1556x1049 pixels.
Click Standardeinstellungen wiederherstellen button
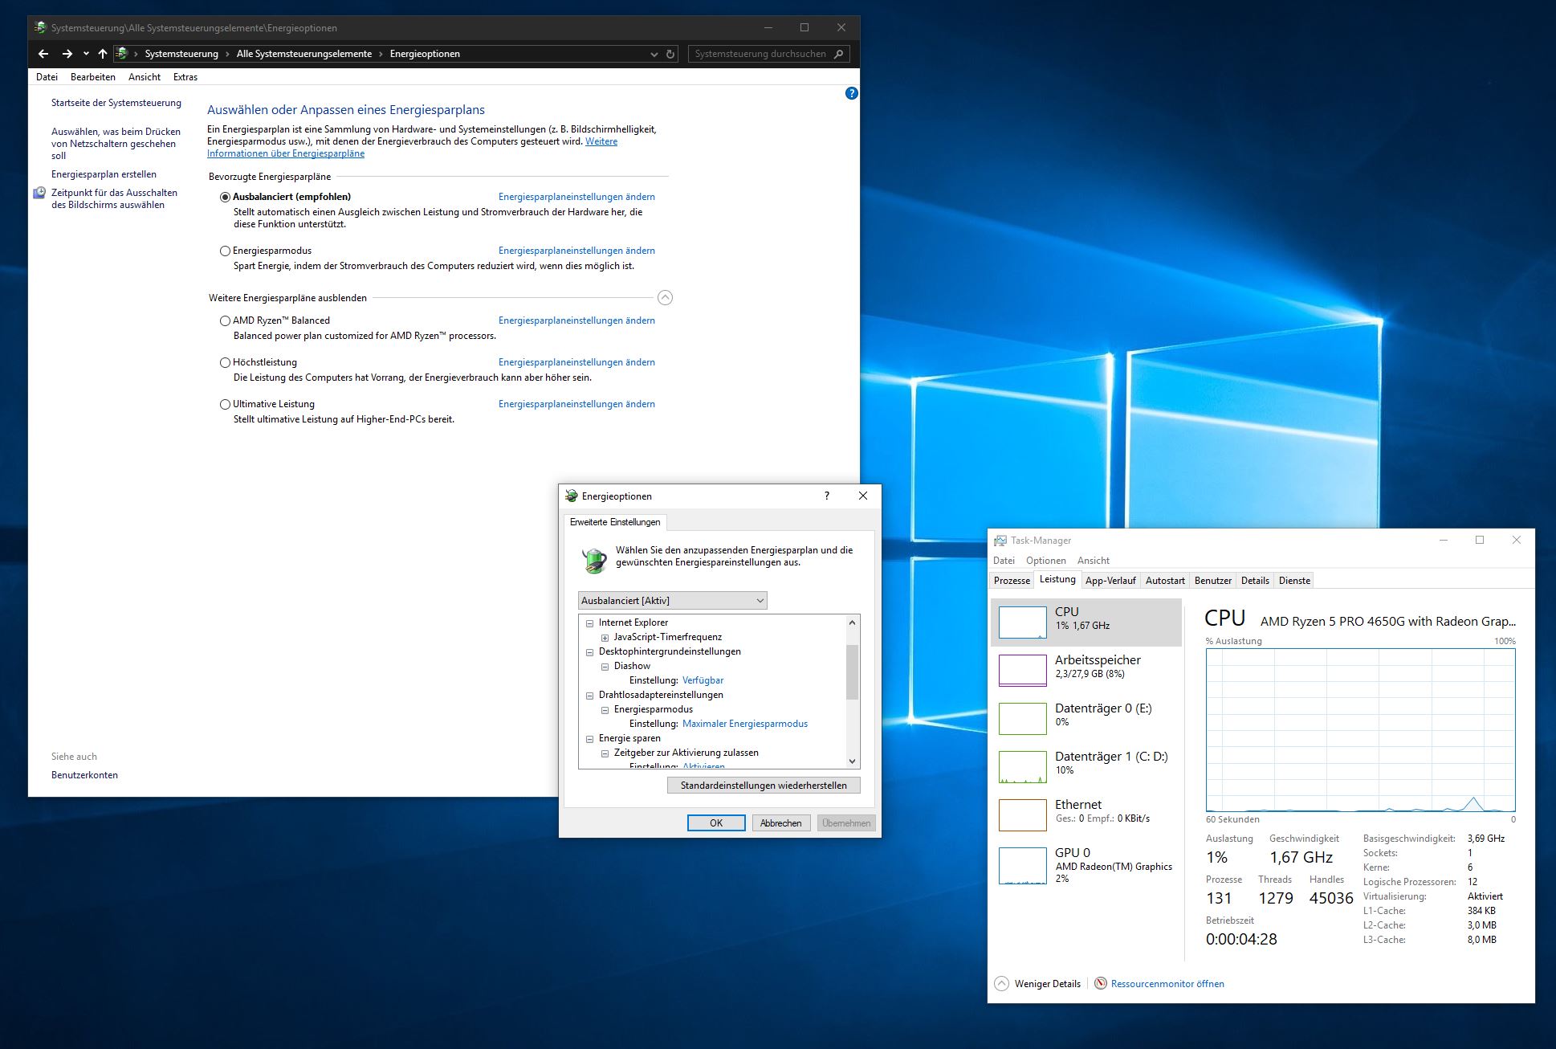[763, 785]
